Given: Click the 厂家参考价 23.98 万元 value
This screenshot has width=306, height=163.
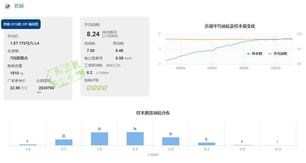Looking at the screenshot, I should (19, 88).
